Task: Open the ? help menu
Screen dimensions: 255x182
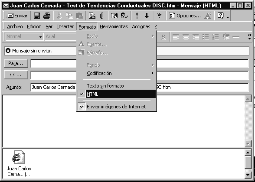Action: 156,26
